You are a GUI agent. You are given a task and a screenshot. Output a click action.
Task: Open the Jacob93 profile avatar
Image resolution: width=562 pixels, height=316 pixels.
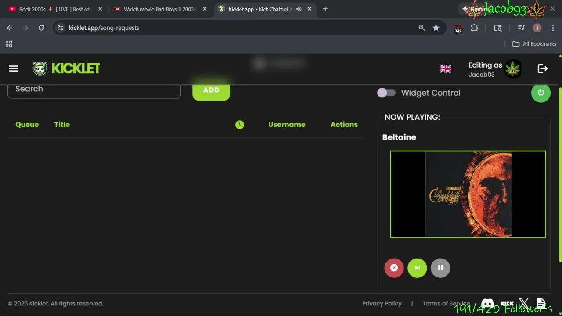513,69
